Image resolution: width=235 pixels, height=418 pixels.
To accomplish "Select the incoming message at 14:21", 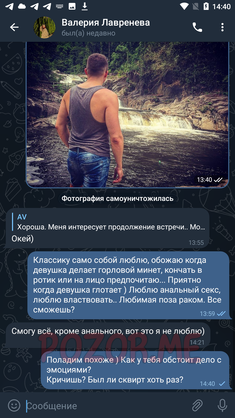I will click(x=108, y=335).
